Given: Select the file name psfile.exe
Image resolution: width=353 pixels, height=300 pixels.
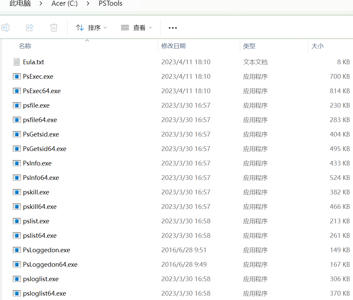Looking at the screenshot, I should [36, 105].
